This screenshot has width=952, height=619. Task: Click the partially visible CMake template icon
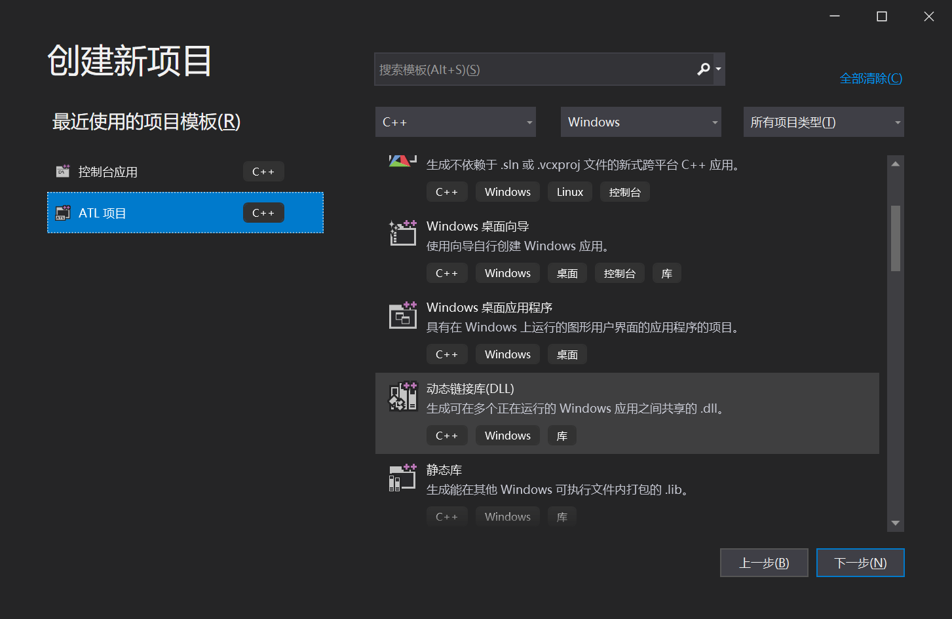402,160
